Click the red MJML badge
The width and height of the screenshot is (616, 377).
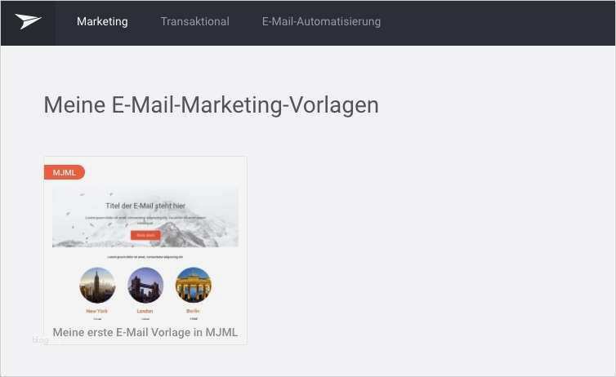[x=65, y=172]
